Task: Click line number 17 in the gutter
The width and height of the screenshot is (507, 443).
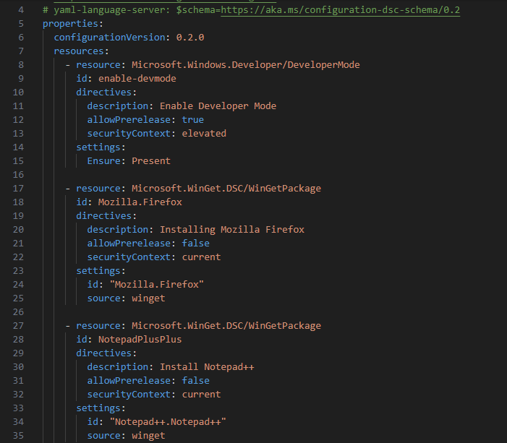Action: point(18,189)
